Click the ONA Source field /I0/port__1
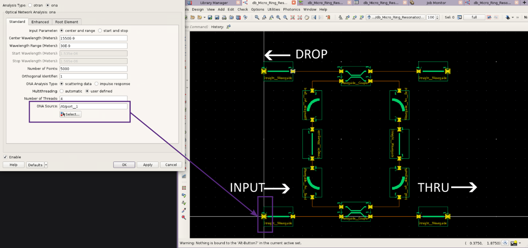 coord(93,107)
